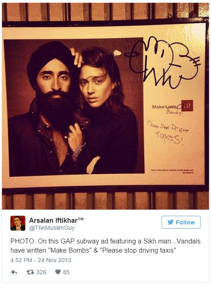Click the reply arrow icon
Screen dimensions: 211x285
14,272
